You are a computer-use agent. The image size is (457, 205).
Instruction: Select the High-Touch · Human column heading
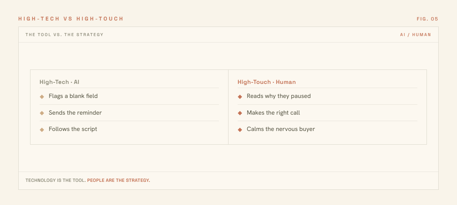[267, 82]
